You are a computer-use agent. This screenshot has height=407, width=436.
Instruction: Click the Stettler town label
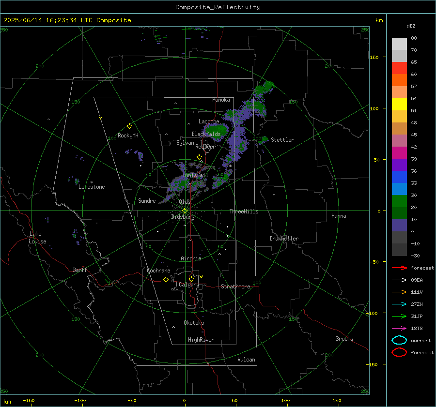pyautogui.click(x=282, y=140)
